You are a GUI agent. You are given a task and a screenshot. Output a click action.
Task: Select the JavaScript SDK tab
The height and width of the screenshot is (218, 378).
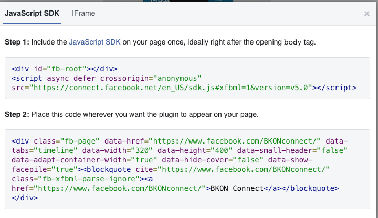tap(31, 14)
